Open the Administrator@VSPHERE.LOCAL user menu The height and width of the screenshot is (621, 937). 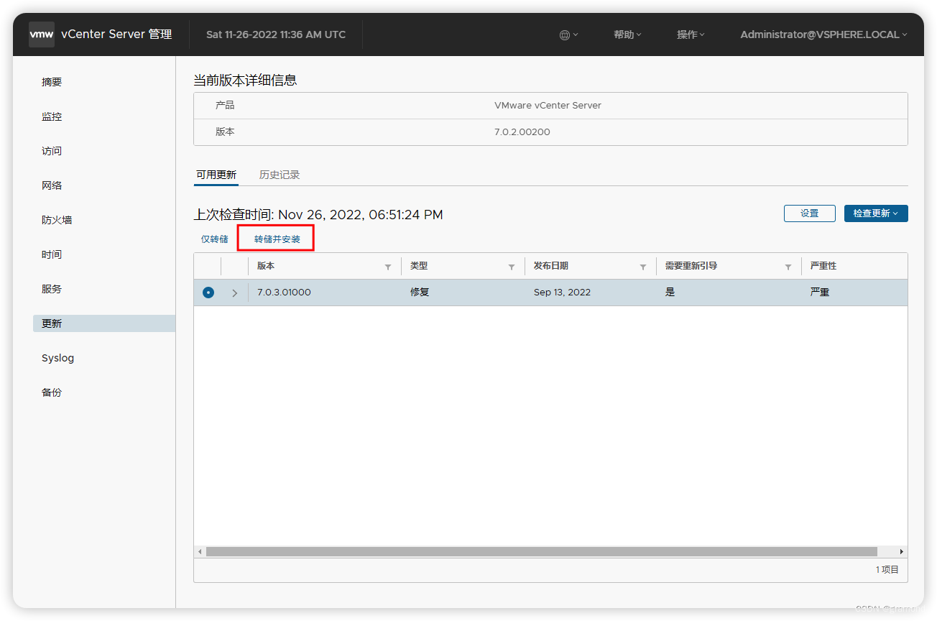(x=823, y=34)
